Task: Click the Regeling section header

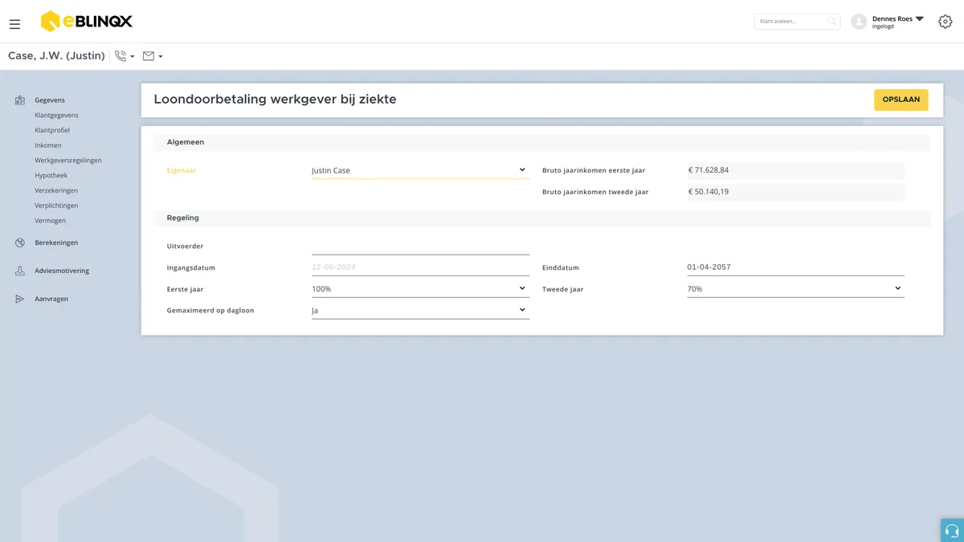Action: pos(542,218)
